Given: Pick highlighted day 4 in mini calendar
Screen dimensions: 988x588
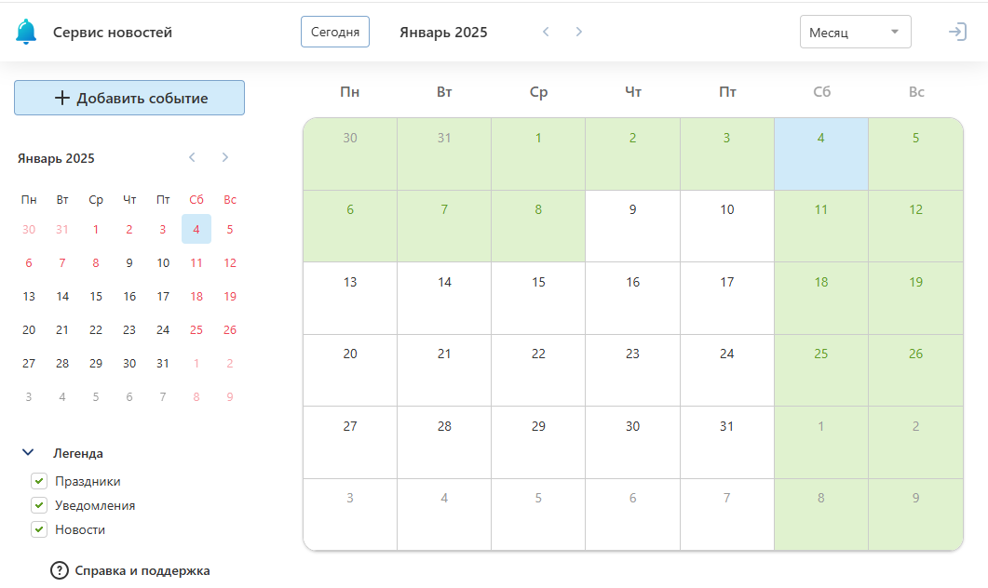Looking at the screenshot, I should point(196,229).
